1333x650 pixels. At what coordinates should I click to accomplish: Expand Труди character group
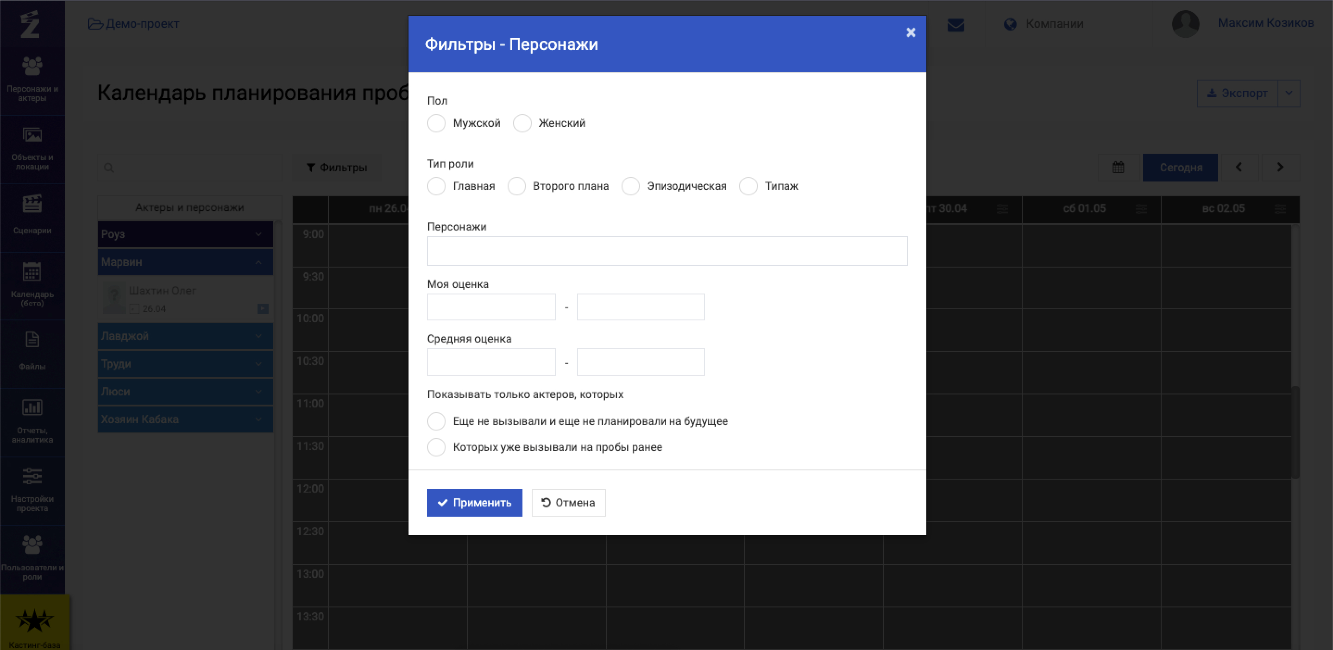point(185,363)
